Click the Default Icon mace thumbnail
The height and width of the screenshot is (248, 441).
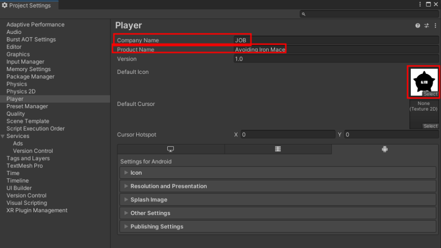(x=424, y=81)
